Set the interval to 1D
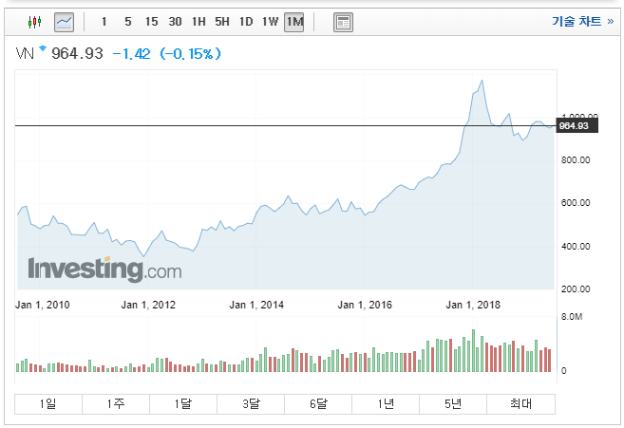 [246, 22]
